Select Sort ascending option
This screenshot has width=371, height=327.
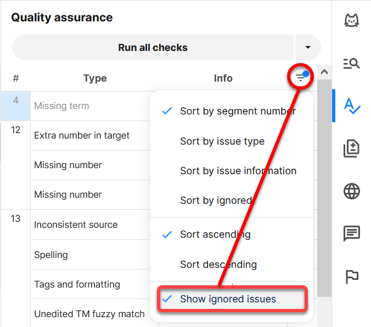(215, 234)
